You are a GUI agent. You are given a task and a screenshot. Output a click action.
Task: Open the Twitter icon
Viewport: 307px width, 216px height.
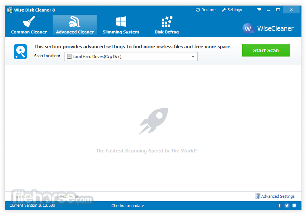(x=287, y=206)
